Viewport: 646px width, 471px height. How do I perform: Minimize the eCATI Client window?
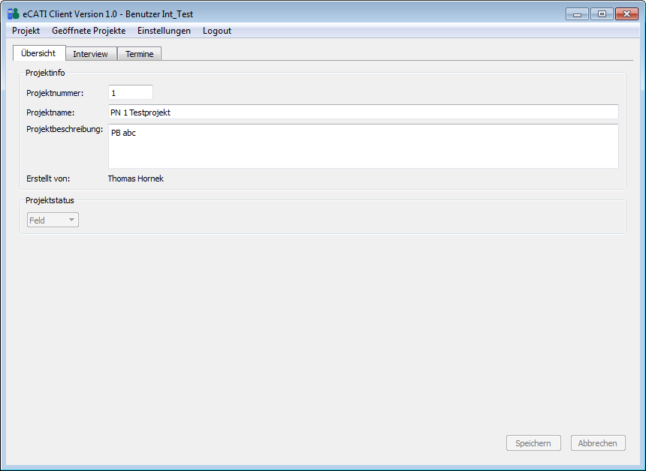coord(577,13)
